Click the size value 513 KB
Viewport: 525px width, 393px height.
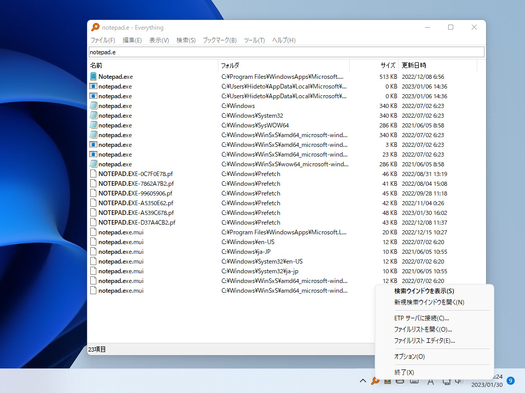click(388, 77)
